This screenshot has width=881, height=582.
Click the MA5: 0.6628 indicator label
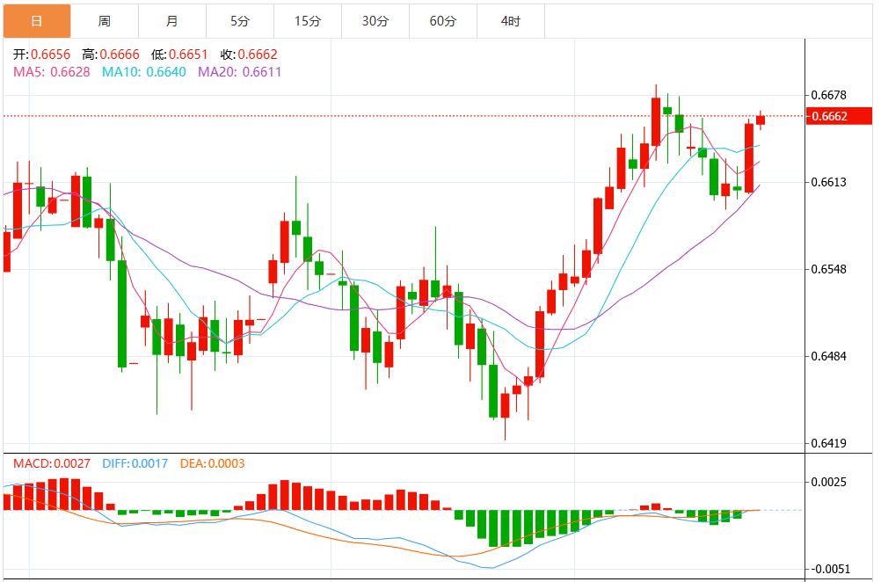click(52, 71)
